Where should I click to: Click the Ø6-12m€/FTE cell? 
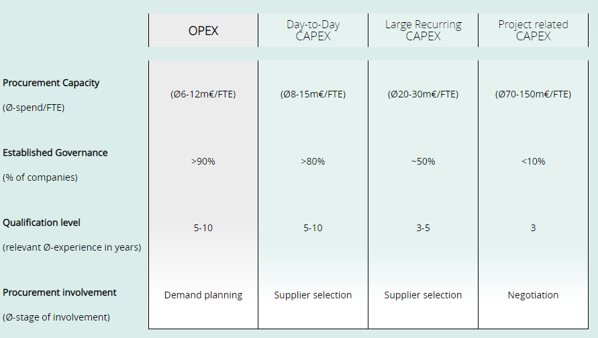[x=203, y=94]
